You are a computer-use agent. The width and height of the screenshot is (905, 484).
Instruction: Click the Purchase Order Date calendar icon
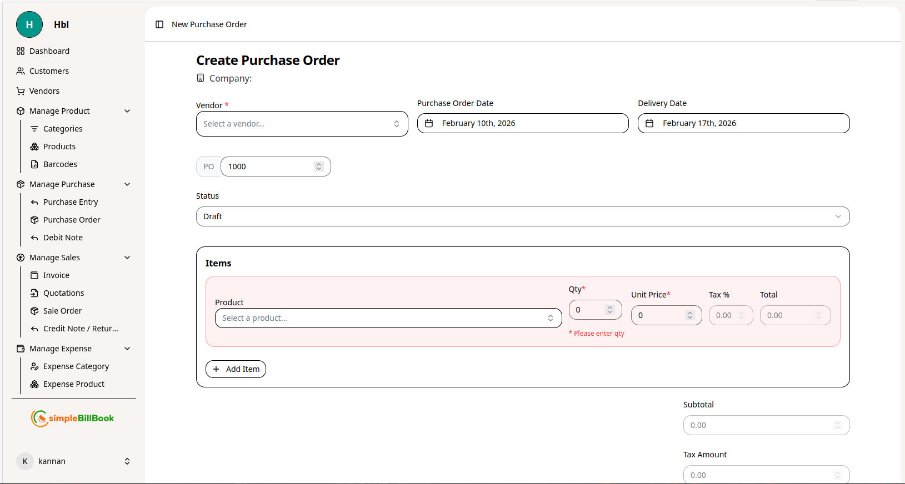coord(429,123)
